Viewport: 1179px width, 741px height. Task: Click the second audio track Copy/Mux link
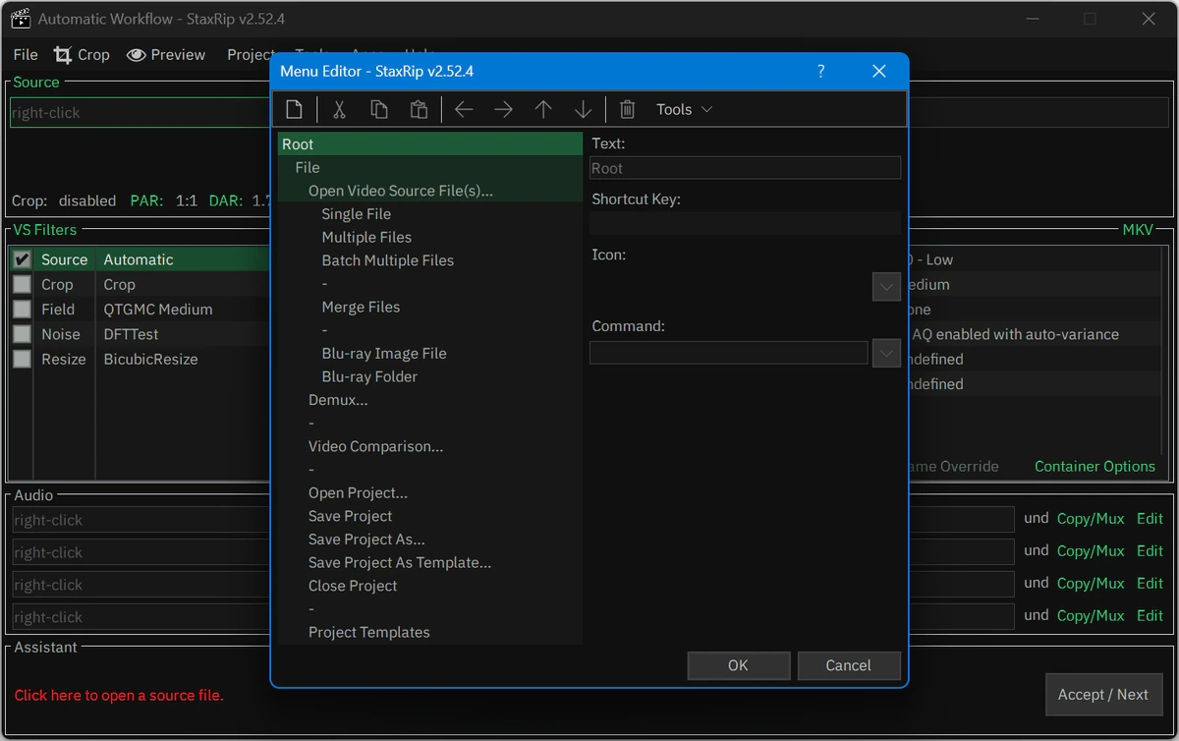click(x=1091, y=551)
